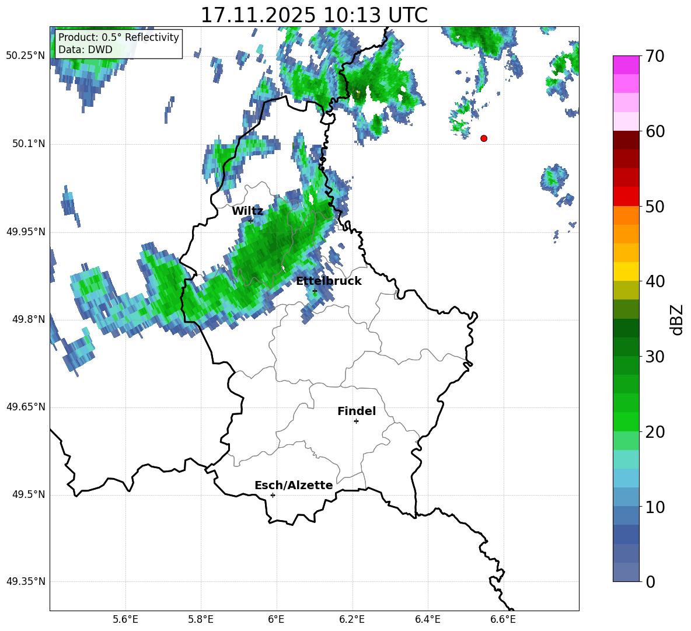Viewport: 691px width, 631px height.
Task: Click the dark maroon colorbar segment below 60
Action: pyautogui.click(x=626, y=140)
